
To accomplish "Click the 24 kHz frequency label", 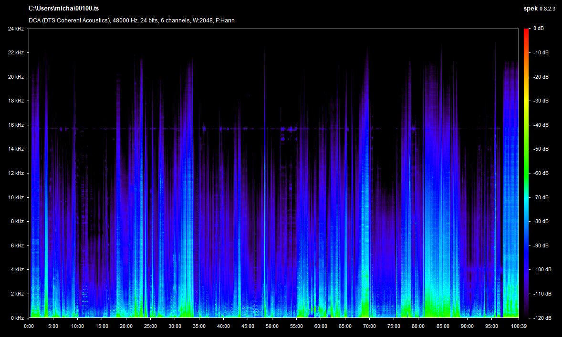I will [x=16, y=29].
